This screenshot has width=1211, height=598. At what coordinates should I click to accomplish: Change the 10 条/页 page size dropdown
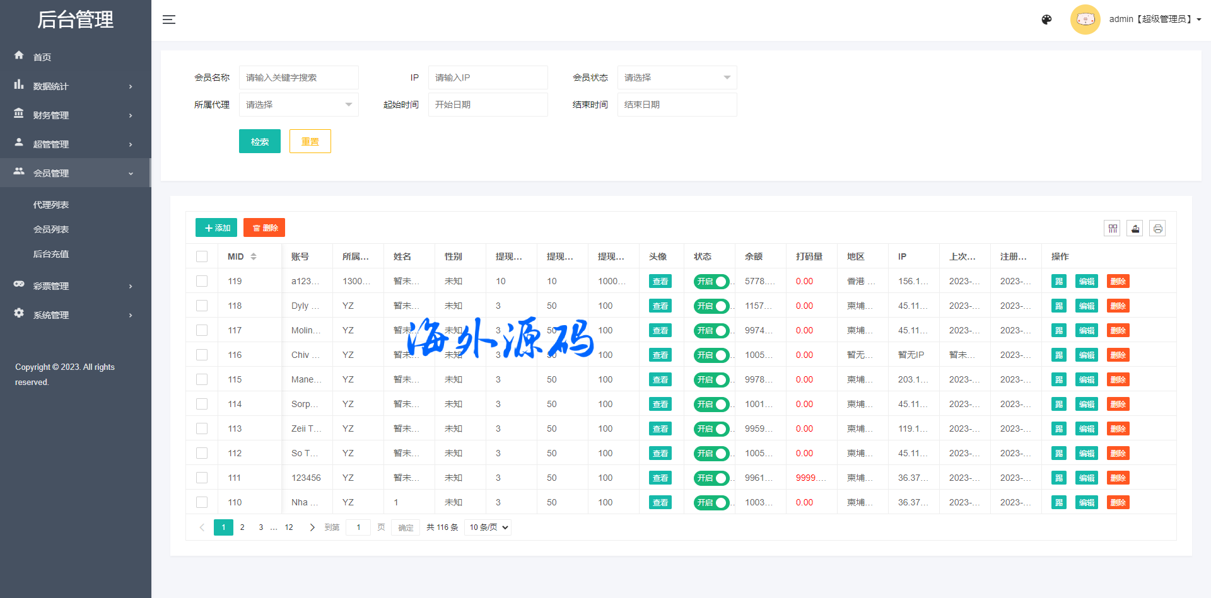488,527
